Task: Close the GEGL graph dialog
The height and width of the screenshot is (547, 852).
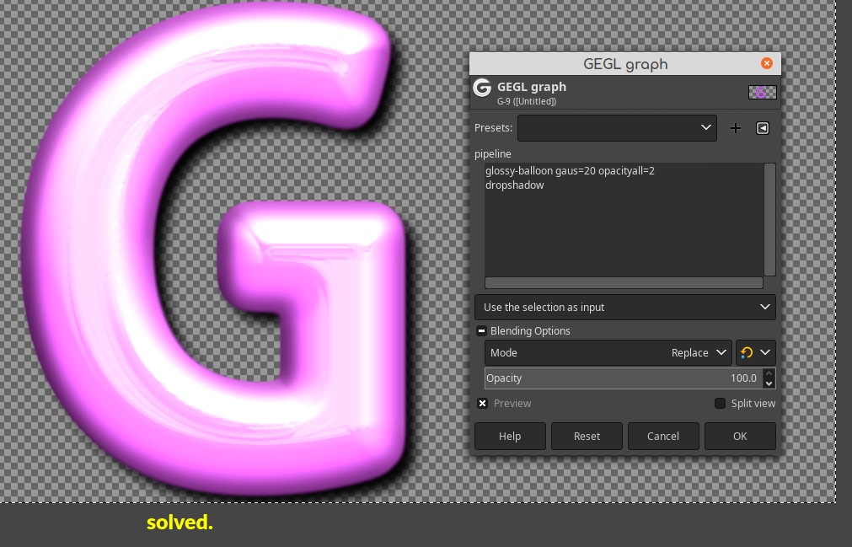Action: [x=767, y=63]
